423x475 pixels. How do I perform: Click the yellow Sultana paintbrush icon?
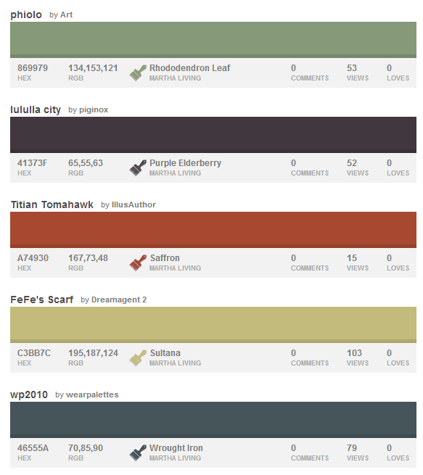pyautogui.click(x=138, y=358)
